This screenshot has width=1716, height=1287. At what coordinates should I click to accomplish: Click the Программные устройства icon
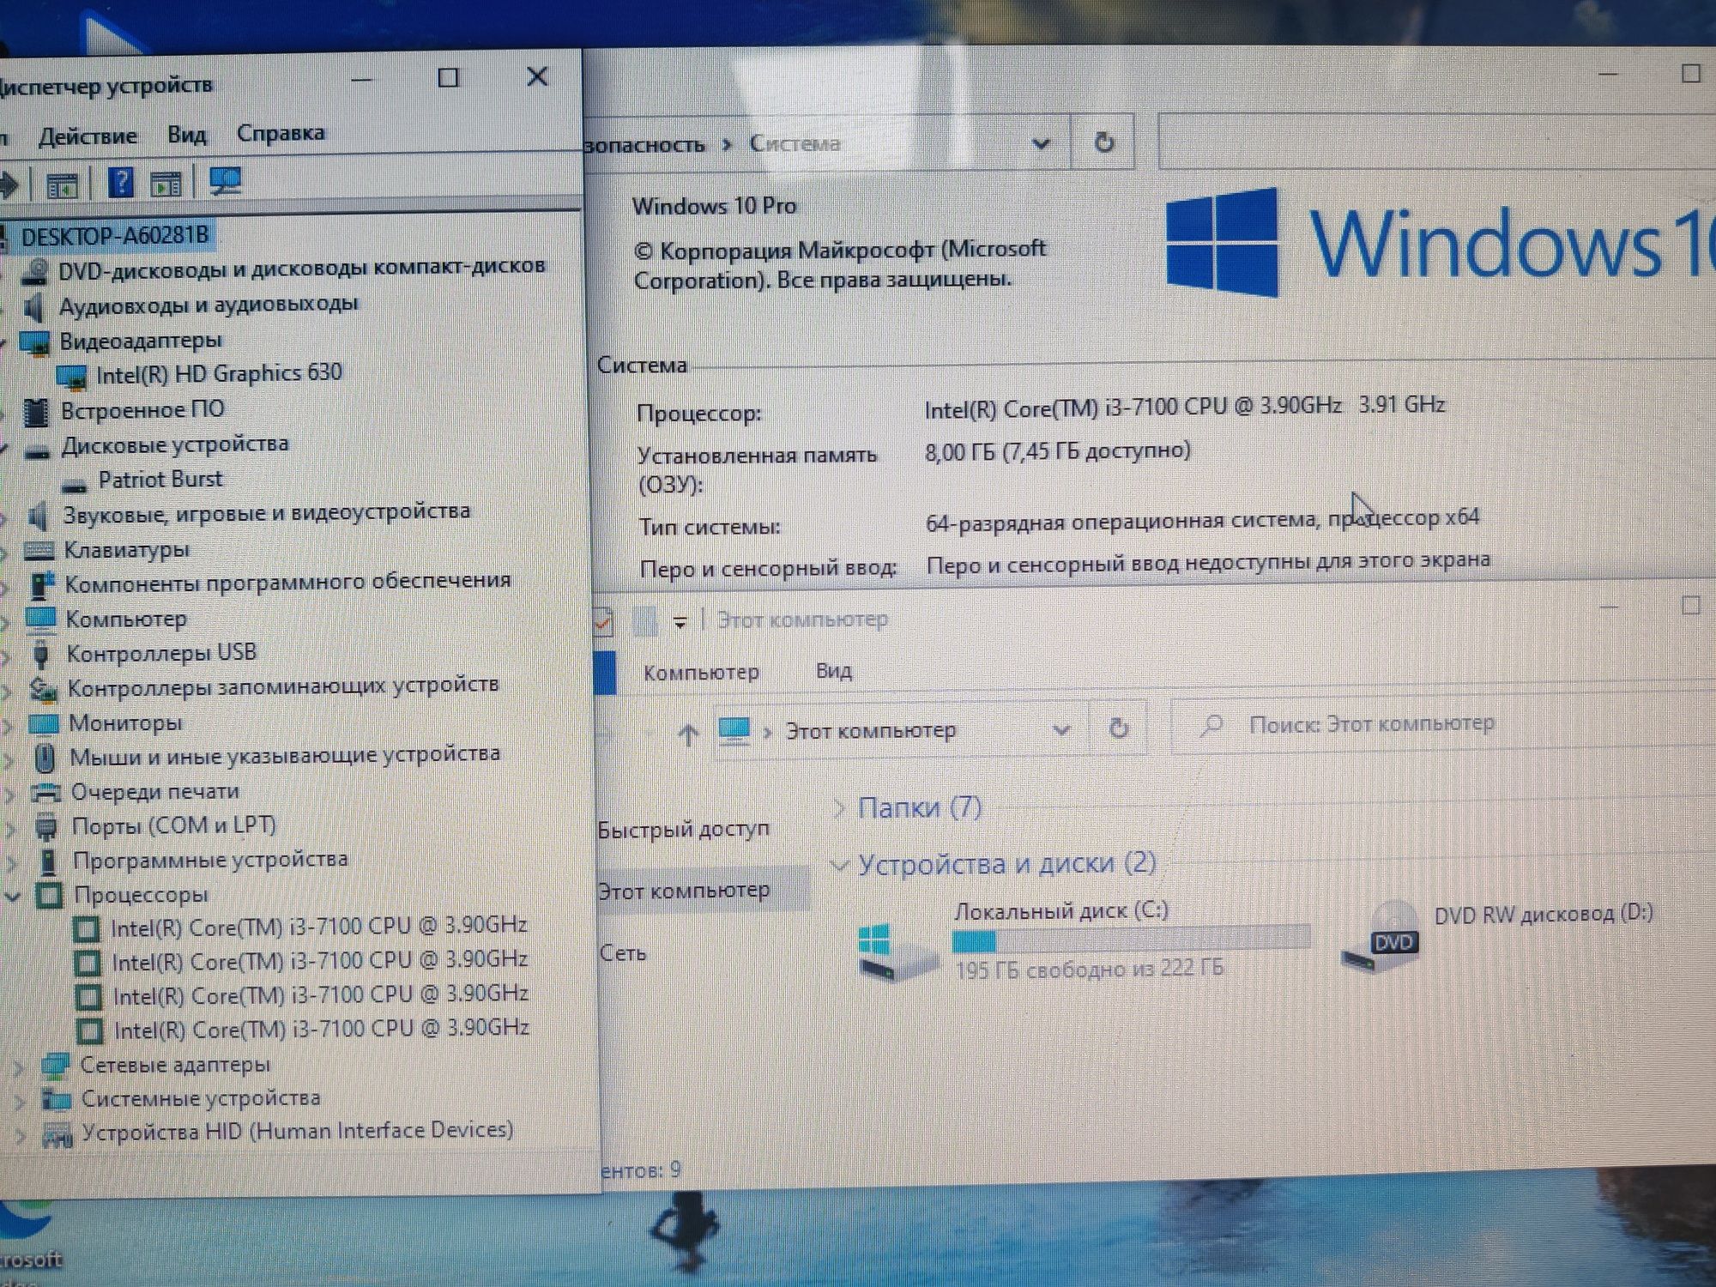point(49,861)
